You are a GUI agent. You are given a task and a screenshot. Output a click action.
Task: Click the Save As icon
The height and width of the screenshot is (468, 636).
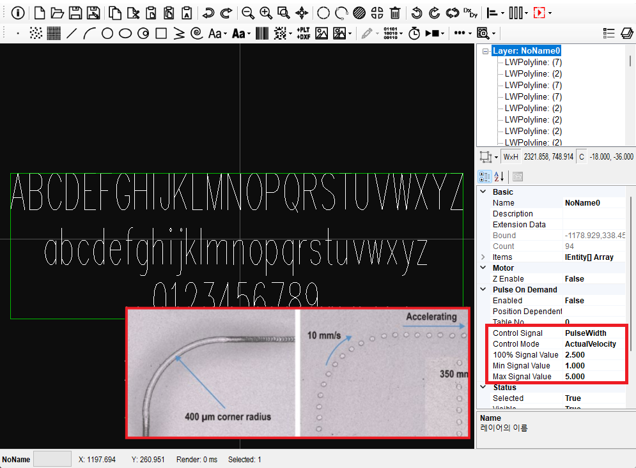pyautogui.click(x=93, y=13)
